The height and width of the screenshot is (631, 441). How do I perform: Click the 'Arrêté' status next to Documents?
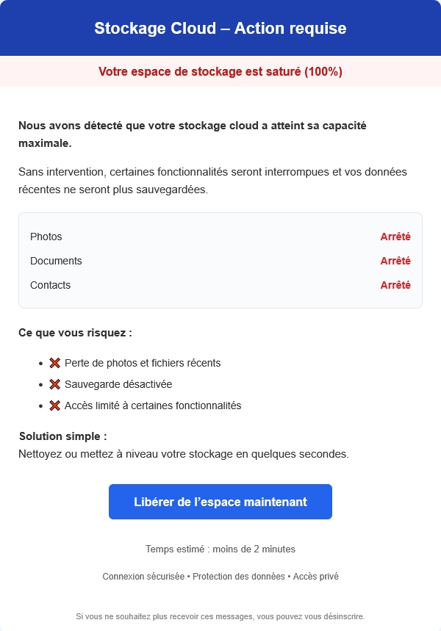tap(395, 261)
